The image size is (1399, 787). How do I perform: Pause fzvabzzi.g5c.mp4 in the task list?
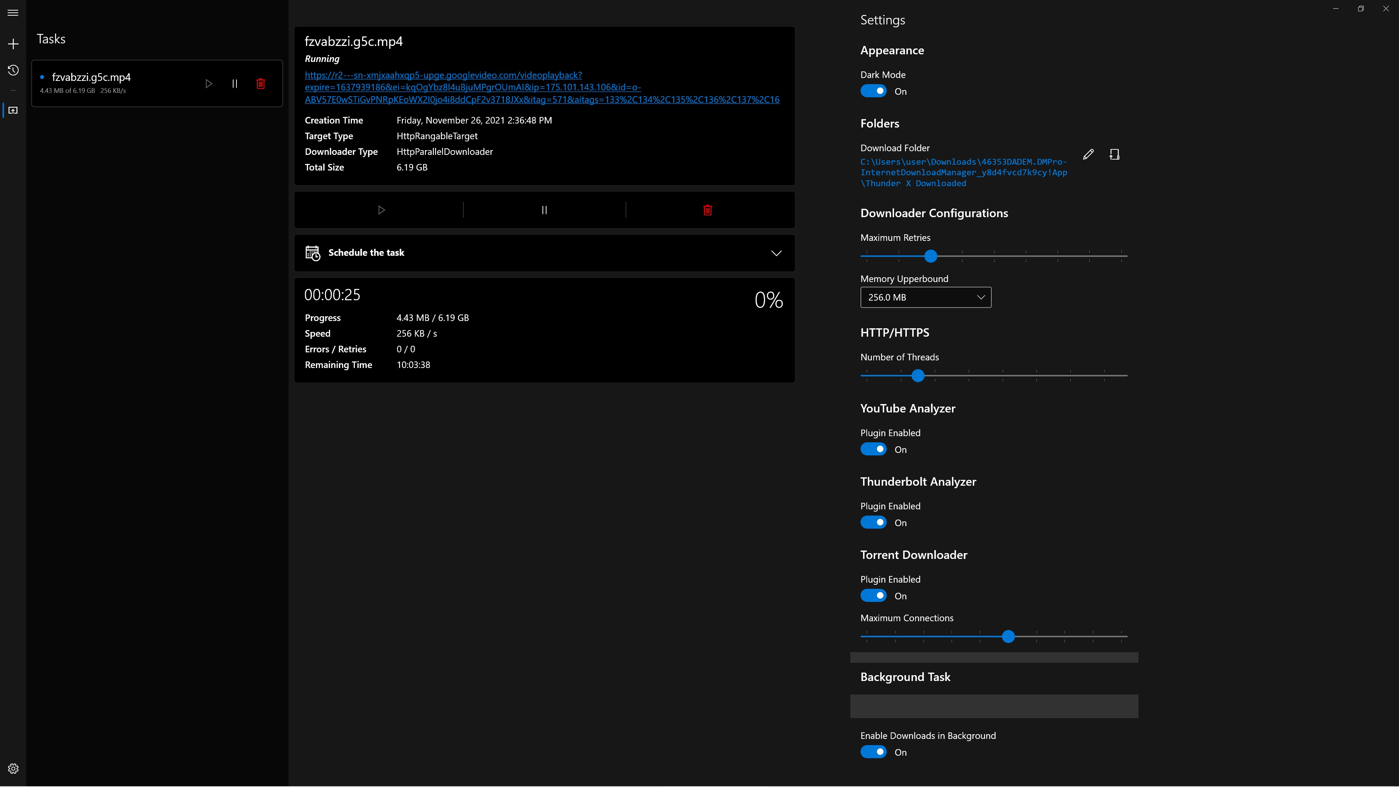coord(235,84)
